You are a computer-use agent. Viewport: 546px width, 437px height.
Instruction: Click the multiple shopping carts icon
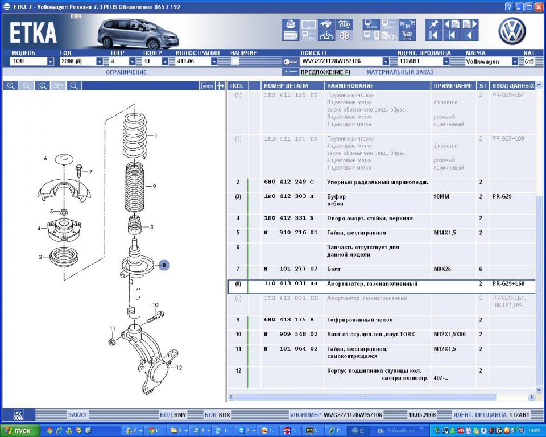(x=407, y=24)
